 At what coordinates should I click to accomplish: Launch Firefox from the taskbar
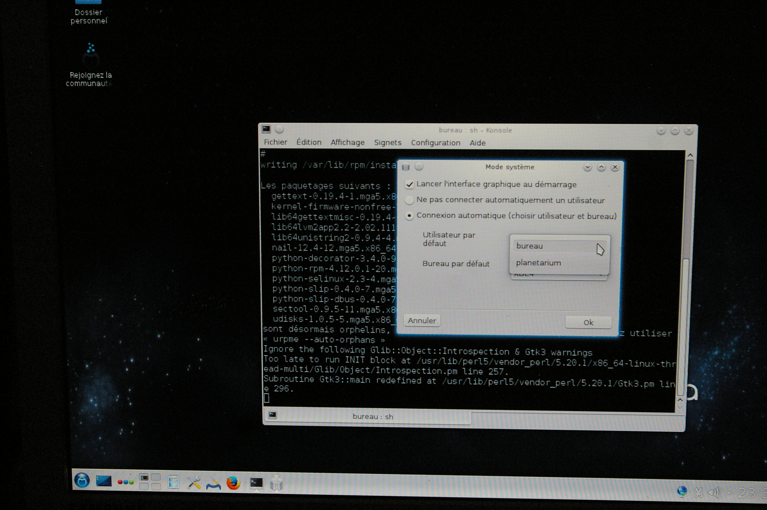(x=233, y=483)
